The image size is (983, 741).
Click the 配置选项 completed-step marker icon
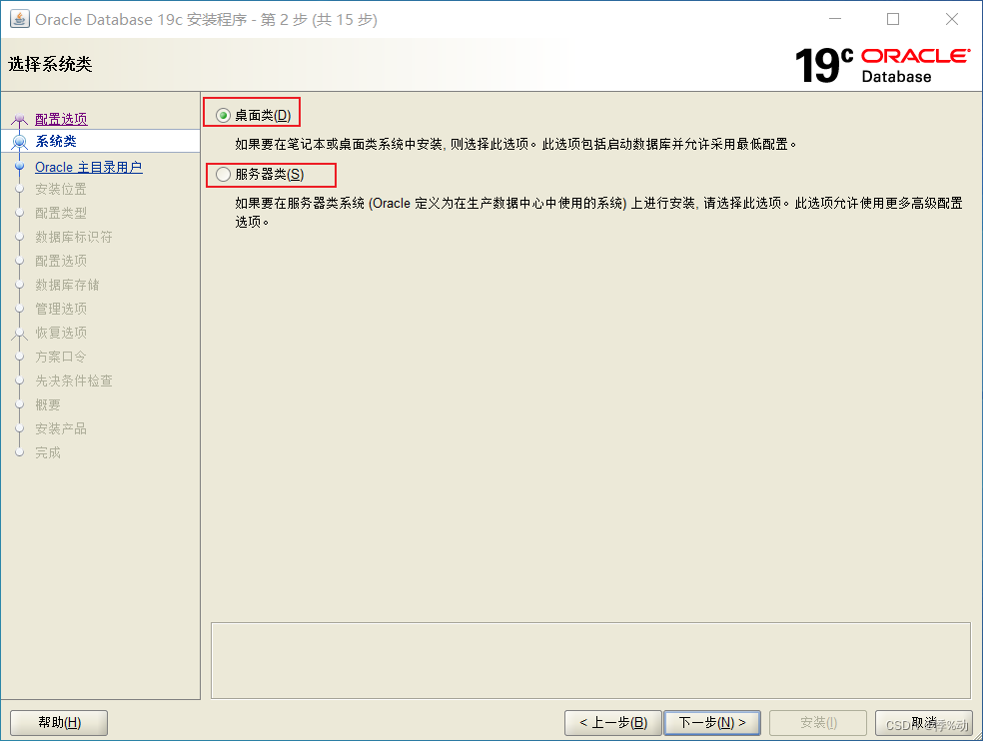point(19,119)
